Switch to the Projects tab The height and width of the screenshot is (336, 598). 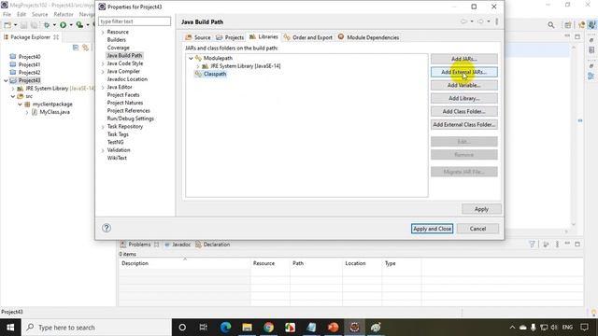[x=230, y=37]
